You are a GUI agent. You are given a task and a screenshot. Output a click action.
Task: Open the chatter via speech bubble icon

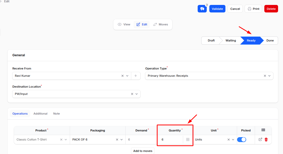[202, 9]
